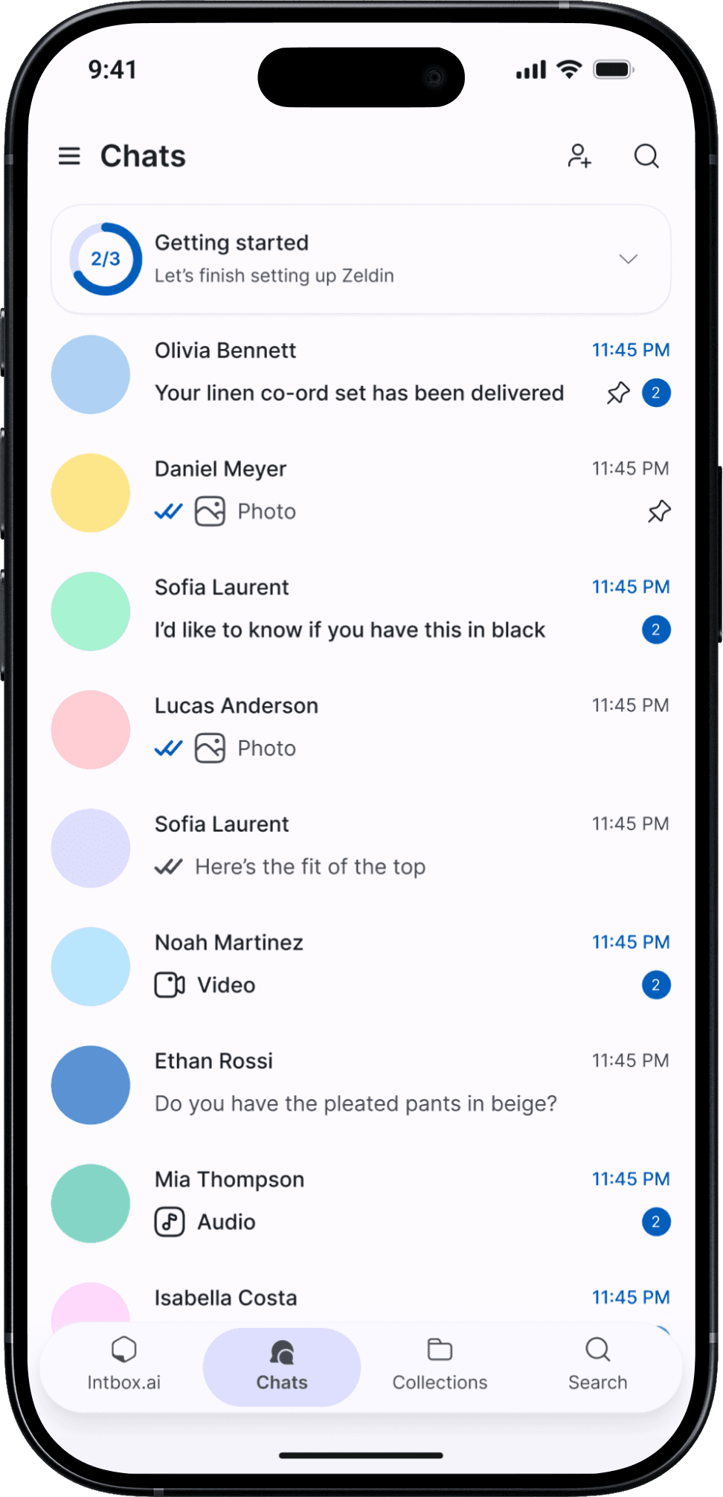
Task: Click the Ethan Rossi name
Action: click(x=213, y=1061)
